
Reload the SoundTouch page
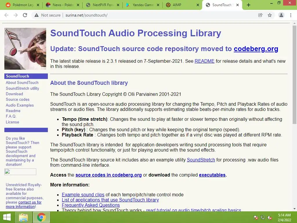tap(25, 15)
